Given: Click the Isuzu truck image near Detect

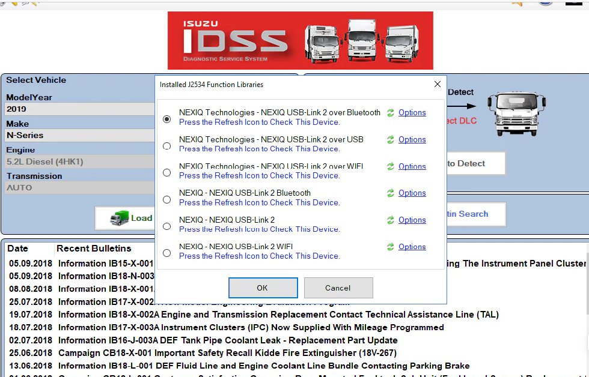Looking at the screenshot, I should [x=516, y=113].
